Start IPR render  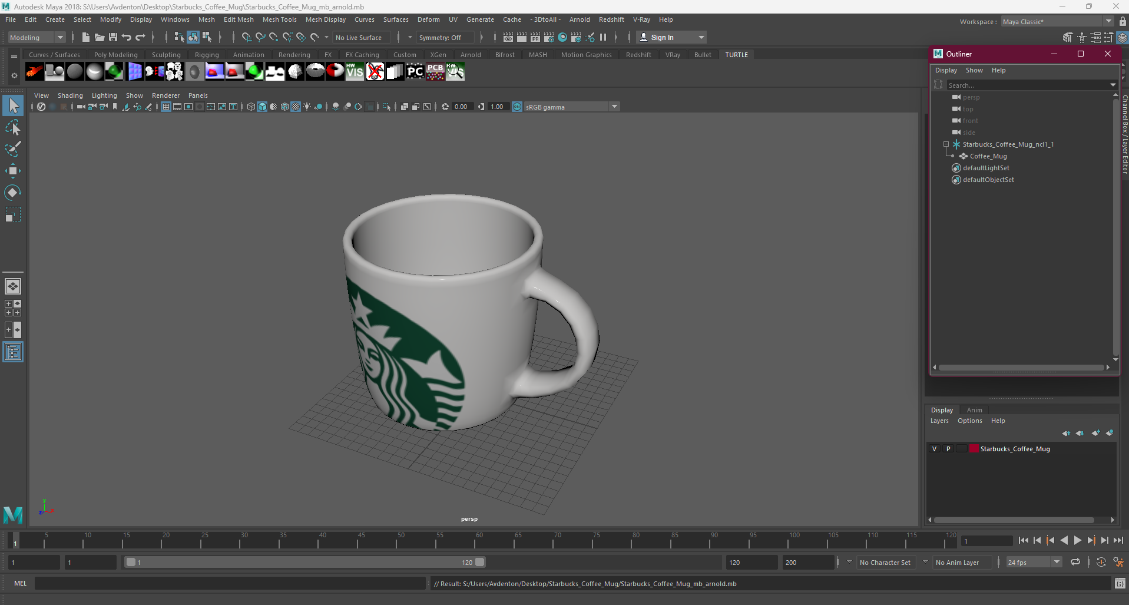pos(535,37)
